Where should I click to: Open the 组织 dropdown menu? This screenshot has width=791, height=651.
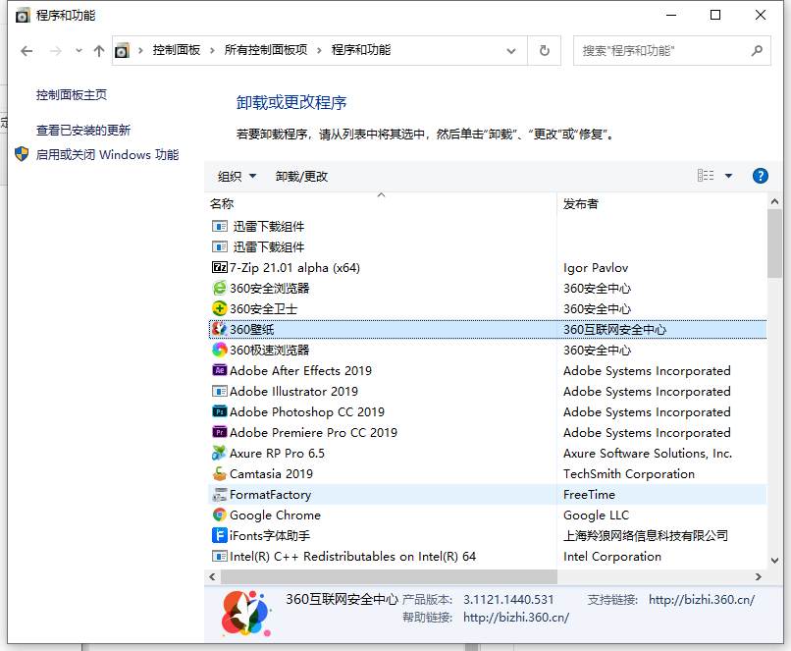[x=237, y=176]
